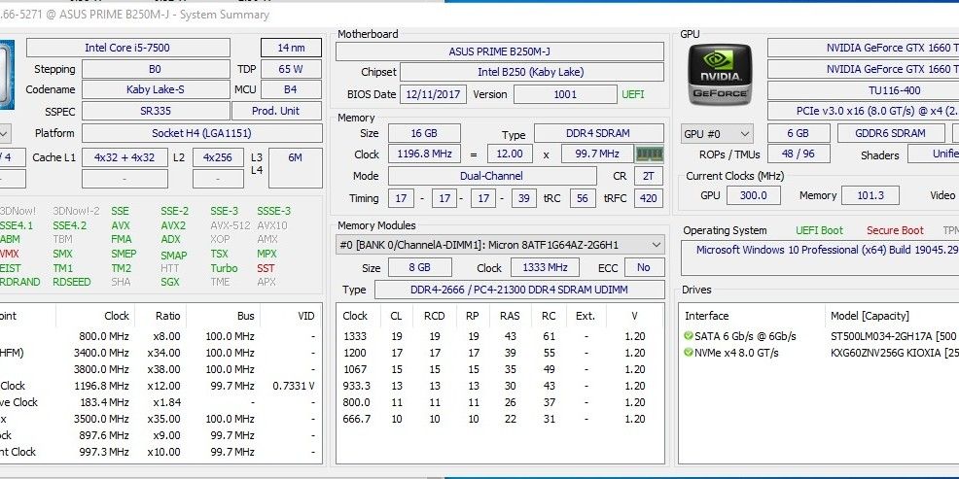Click the memory Size value 16 GB

coord(424,133)
